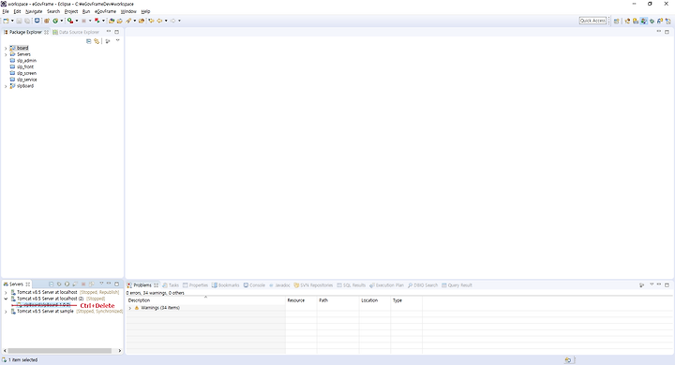Switch to the Data Source Explorer tab
Image resolution: width=675 pixels, height=365 pixels.
(x=76, y=32)
